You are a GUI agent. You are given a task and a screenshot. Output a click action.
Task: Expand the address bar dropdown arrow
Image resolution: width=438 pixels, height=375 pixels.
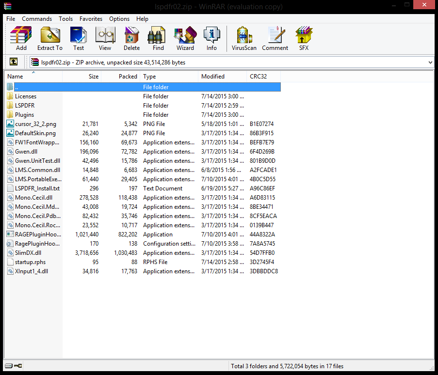[x=430, y=62]
